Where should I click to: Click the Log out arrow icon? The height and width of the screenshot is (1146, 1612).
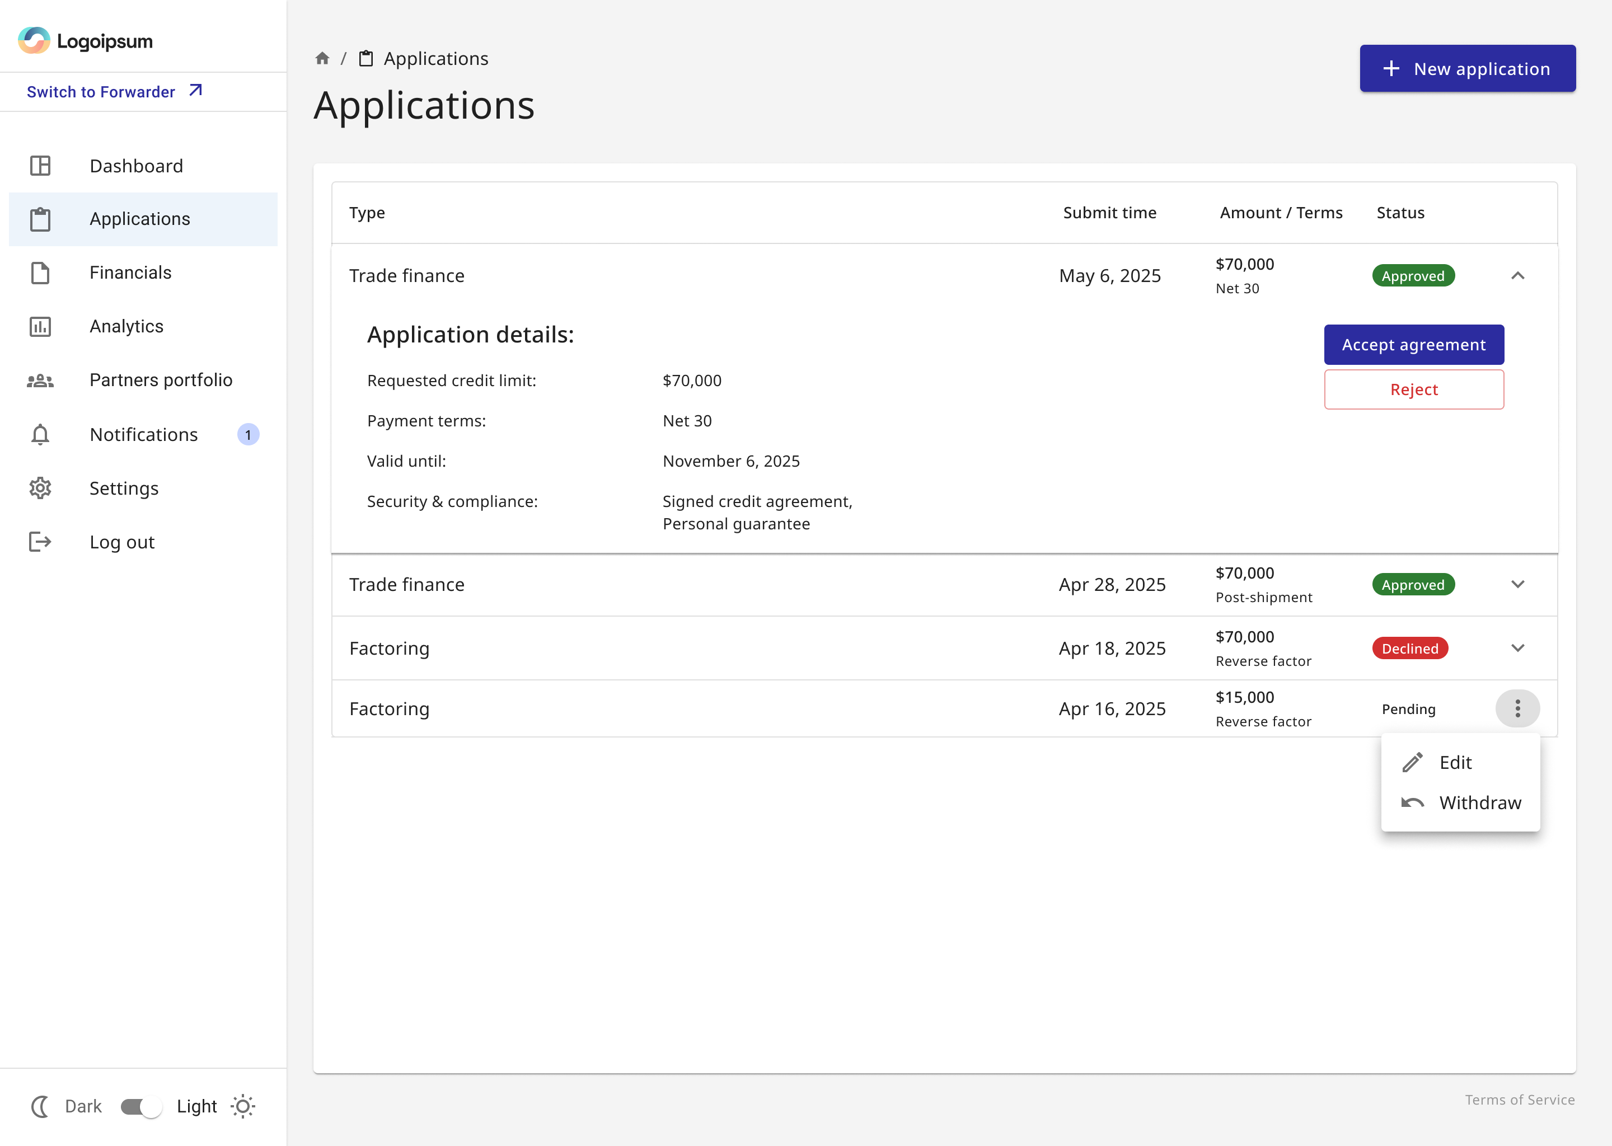click(40, 542)
